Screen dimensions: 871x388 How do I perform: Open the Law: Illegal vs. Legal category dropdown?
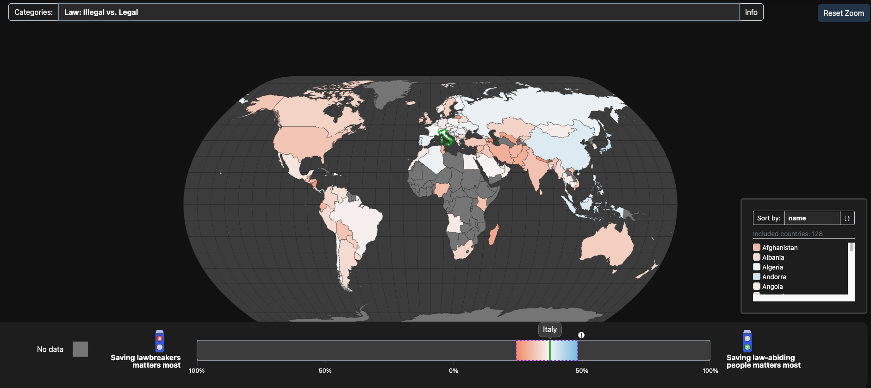tap(398, 12)
